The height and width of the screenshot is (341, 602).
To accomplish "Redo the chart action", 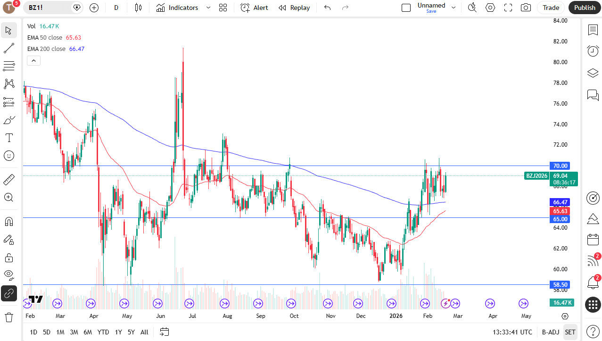I will point(345,8).
